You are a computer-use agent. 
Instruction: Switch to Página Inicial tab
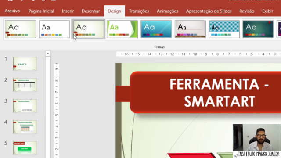(41, 11)
